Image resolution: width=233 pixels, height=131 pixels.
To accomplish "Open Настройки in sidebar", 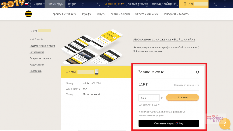I will tap(35, 71).
